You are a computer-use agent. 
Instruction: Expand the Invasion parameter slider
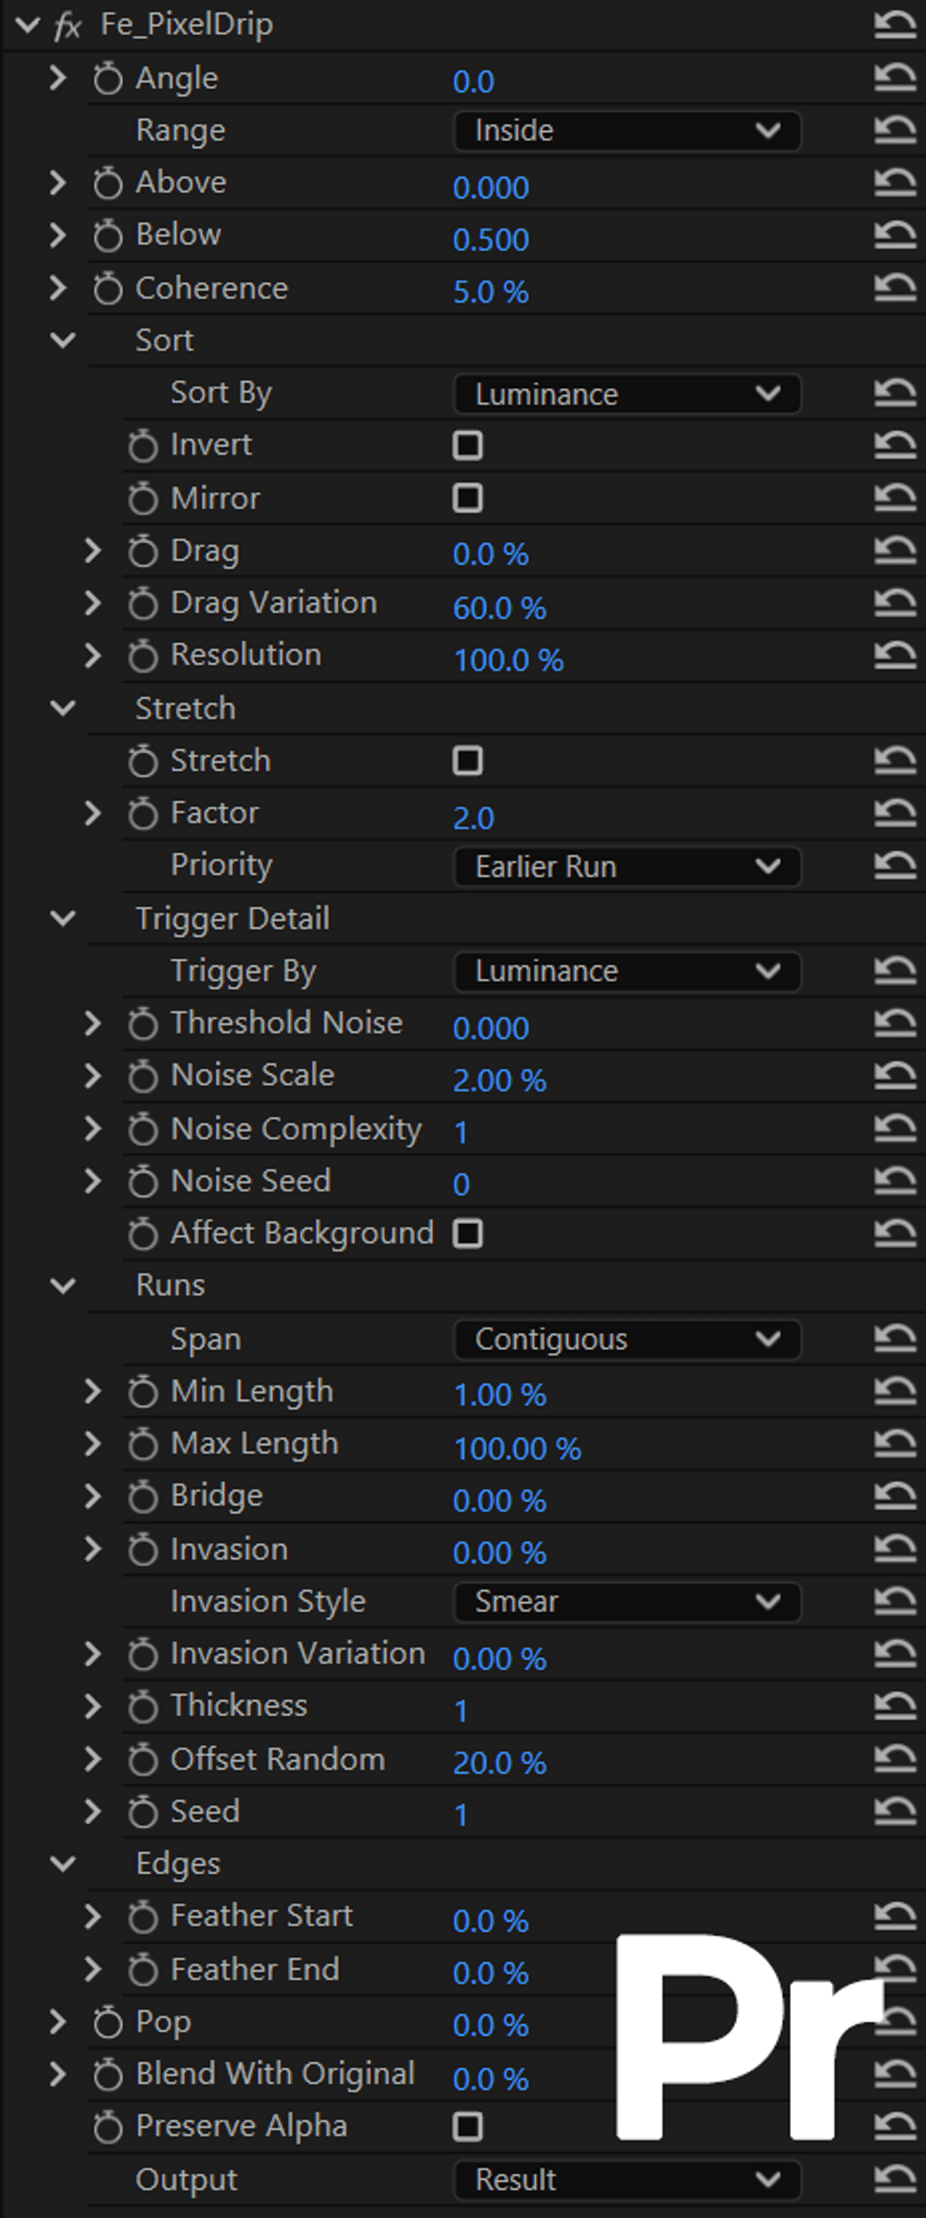coord(93,1549)
